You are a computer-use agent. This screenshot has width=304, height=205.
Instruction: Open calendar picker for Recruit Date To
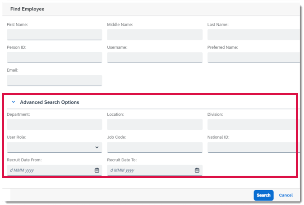[x=197, y=170]
